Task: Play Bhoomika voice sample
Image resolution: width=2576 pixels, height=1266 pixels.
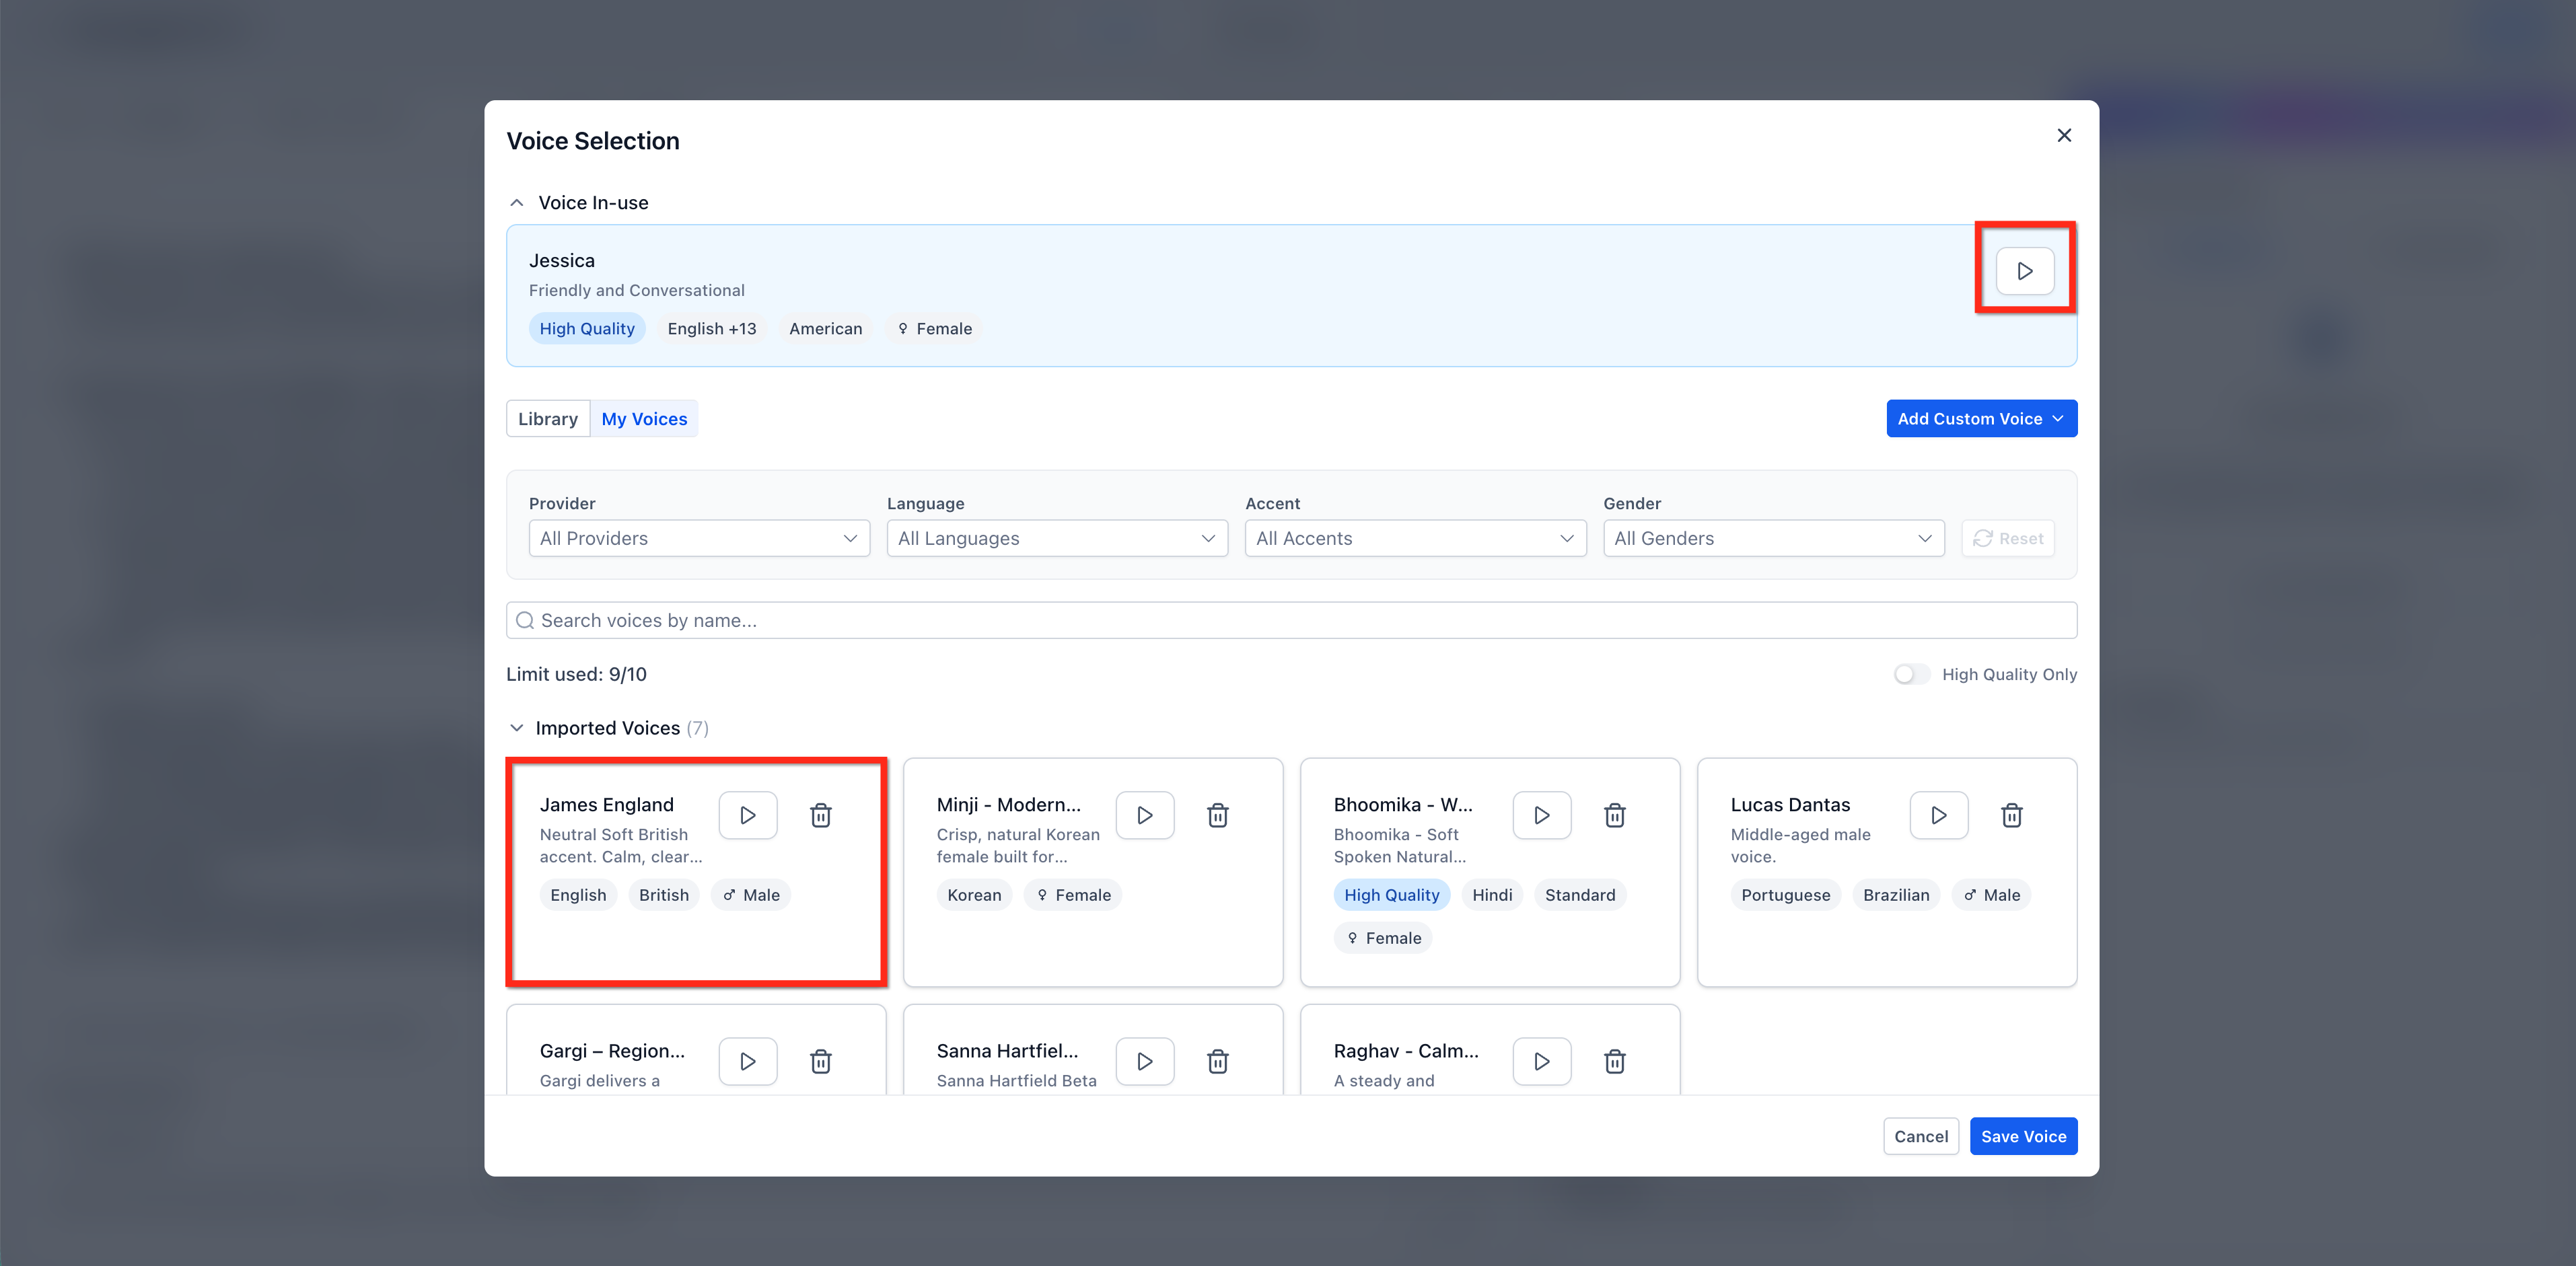Action: (1542, 815)
